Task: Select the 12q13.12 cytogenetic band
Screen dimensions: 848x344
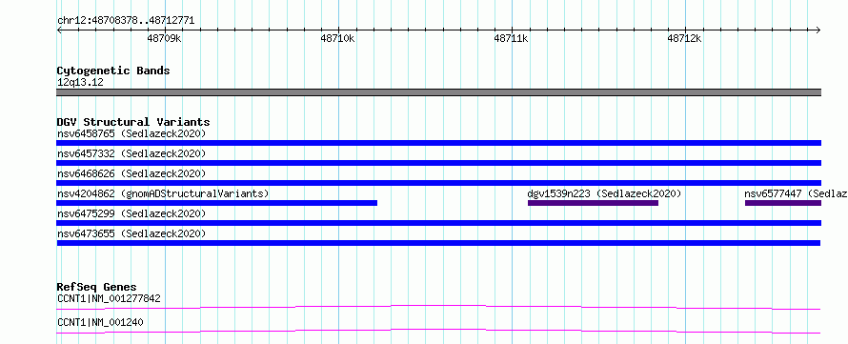Action: (438, 92)
